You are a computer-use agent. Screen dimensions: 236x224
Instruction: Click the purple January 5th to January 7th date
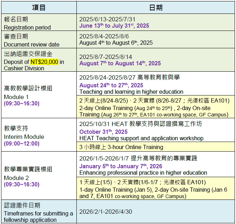coord(120,166)
